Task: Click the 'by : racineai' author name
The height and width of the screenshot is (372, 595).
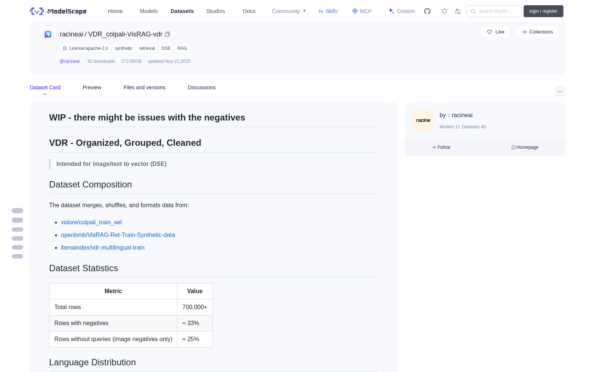Action: 456,115
